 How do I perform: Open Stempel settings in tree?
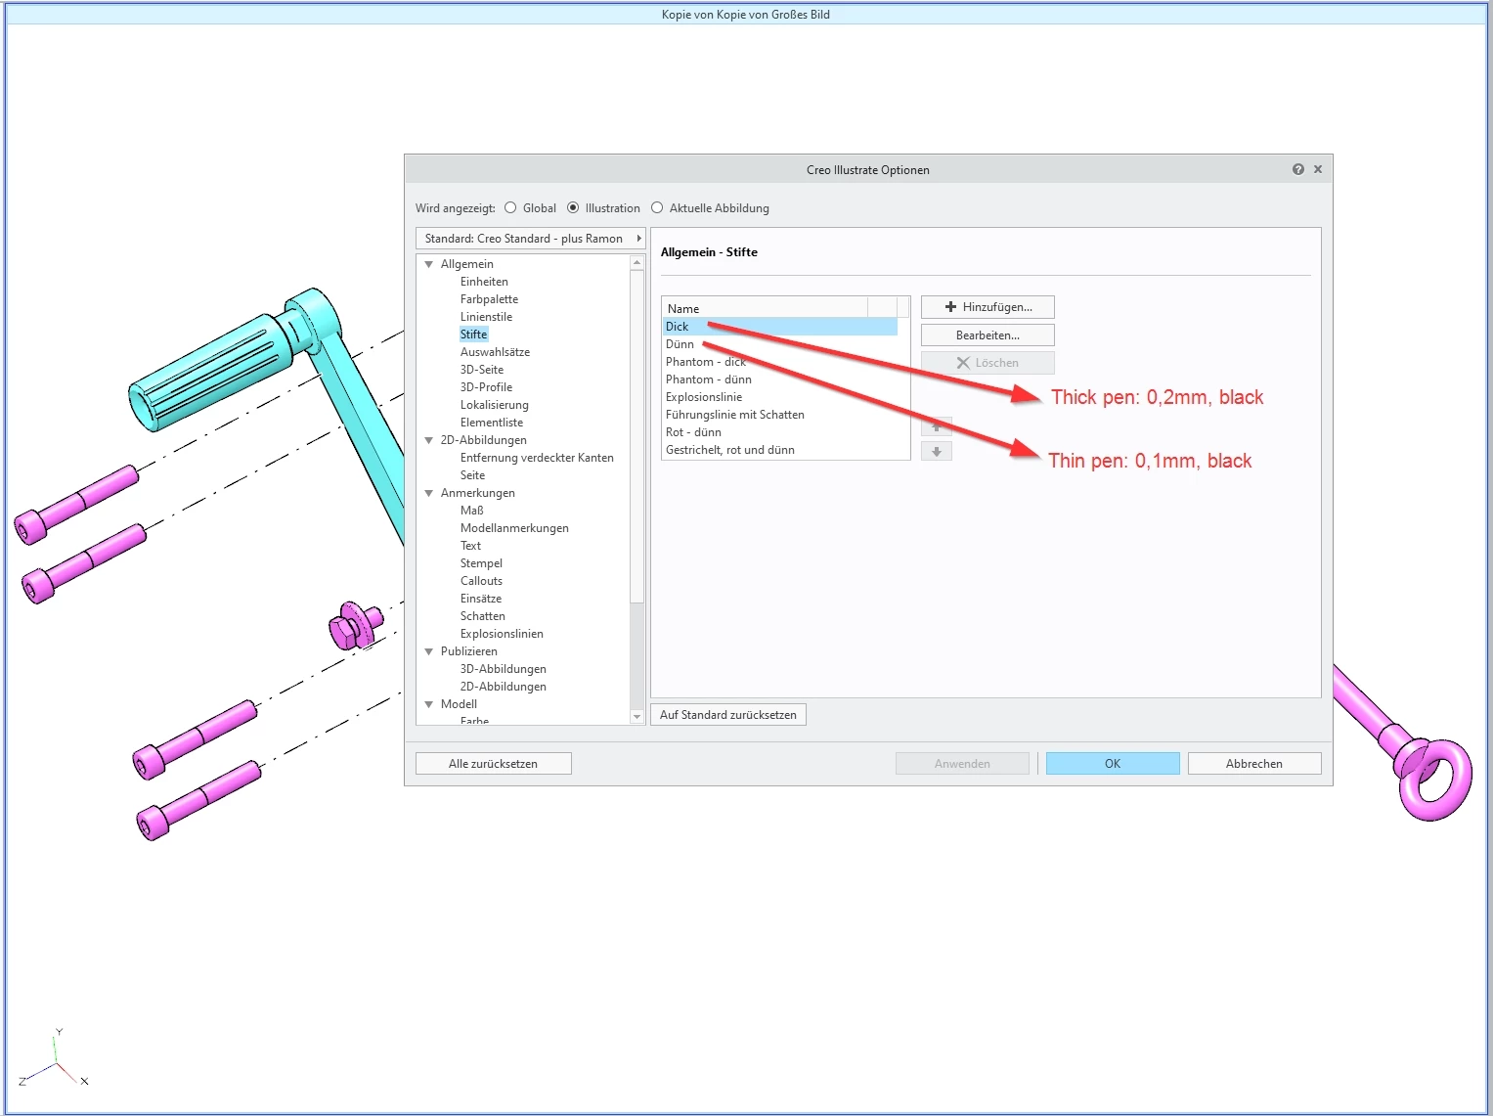pyautogui.click(x=481, y=563)
